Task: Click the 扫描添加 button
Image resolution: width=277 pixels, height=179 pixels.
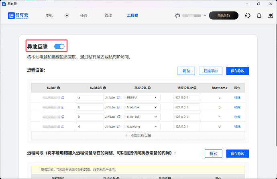Action: tap(210, 71)
